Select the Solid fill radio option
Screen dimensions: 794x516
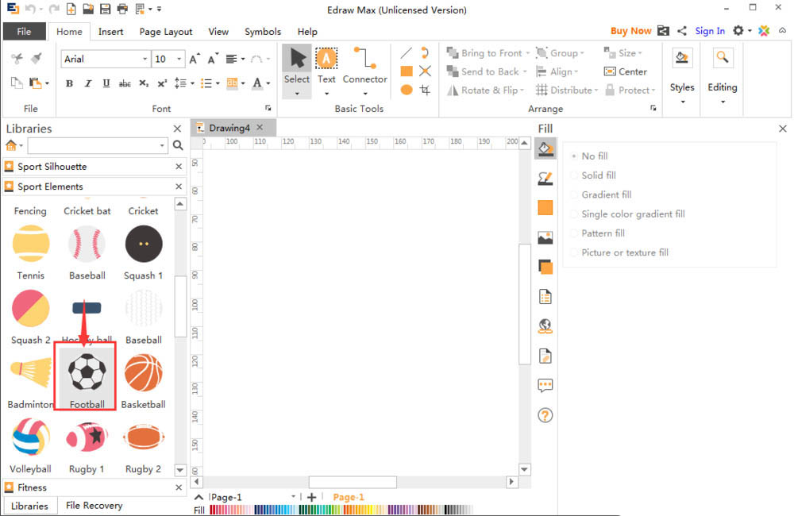pos(575,175)
